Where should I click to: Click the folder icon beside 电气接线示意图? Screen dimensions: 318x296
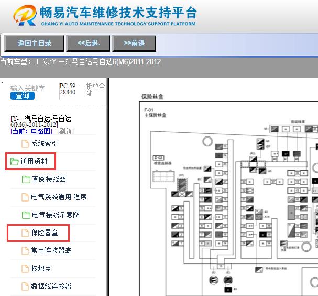click(26, 215)
